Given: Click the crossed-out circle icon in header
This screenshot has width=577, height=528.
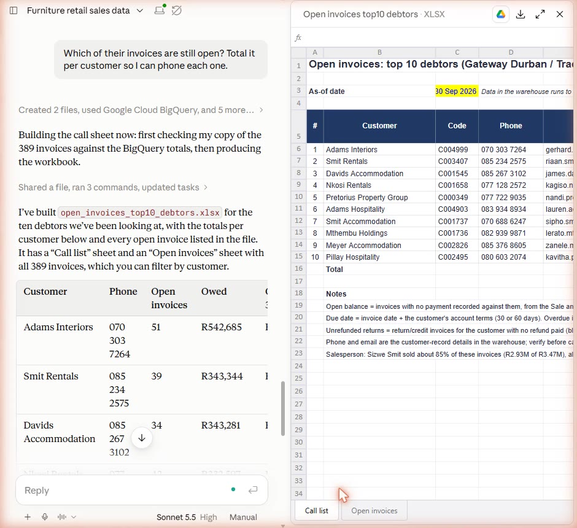Looking at the screenshot, I should coord(177,10).
